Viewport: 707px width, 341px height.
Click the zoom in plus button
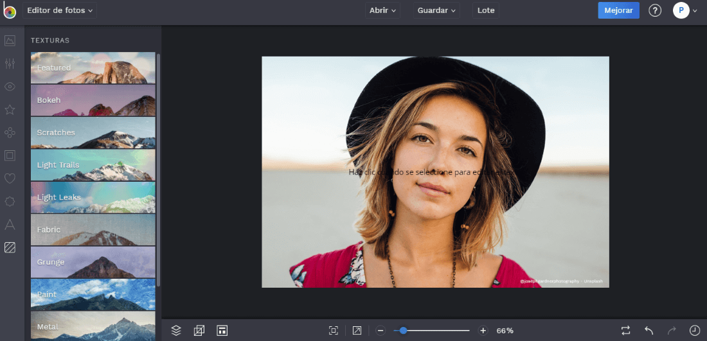[x=483, y=330]
